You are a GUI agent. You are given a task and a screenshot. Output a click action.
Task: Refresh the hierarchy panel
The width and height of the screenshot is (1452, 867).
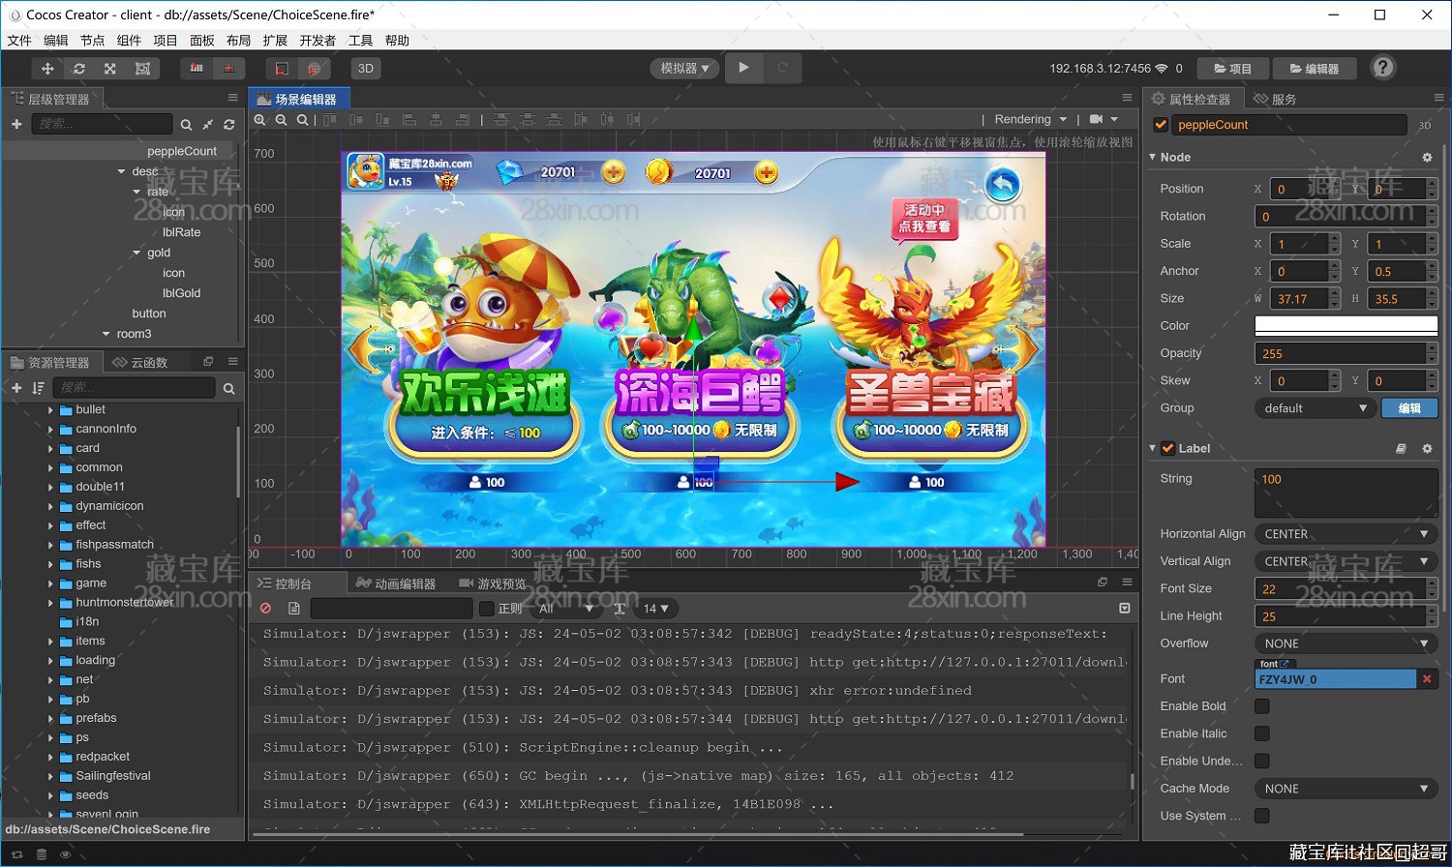tap(229, 124)
